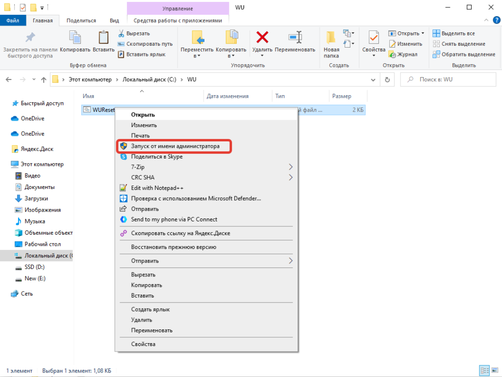The height and width of the screenshot is (377, 502).
Task: Open Properties (Свойства) ribbon icon
Action: [x=374, y=37]
